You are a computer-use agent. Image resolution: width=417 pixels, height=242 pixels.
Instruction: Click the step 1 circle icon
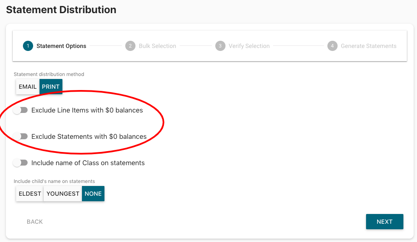point(28,46)
